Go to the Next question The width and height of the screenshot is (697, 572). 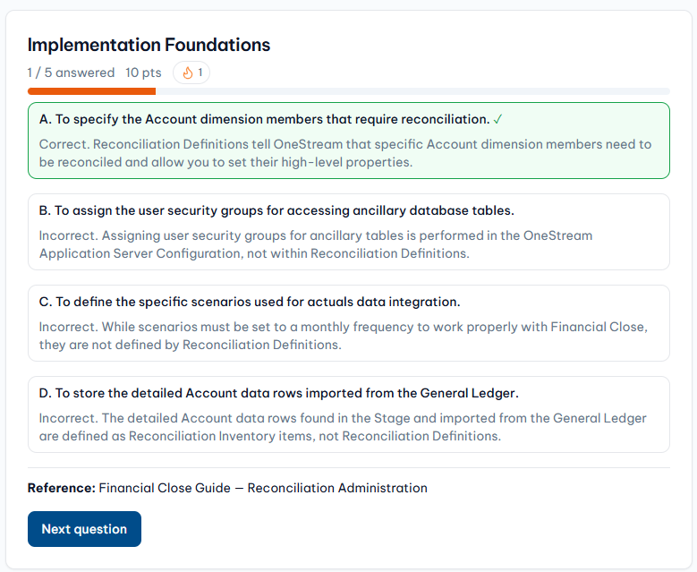[84, 529]
